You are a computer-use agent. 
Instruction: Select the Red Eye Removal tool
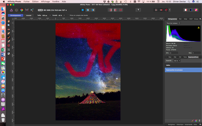click(9, 29)
